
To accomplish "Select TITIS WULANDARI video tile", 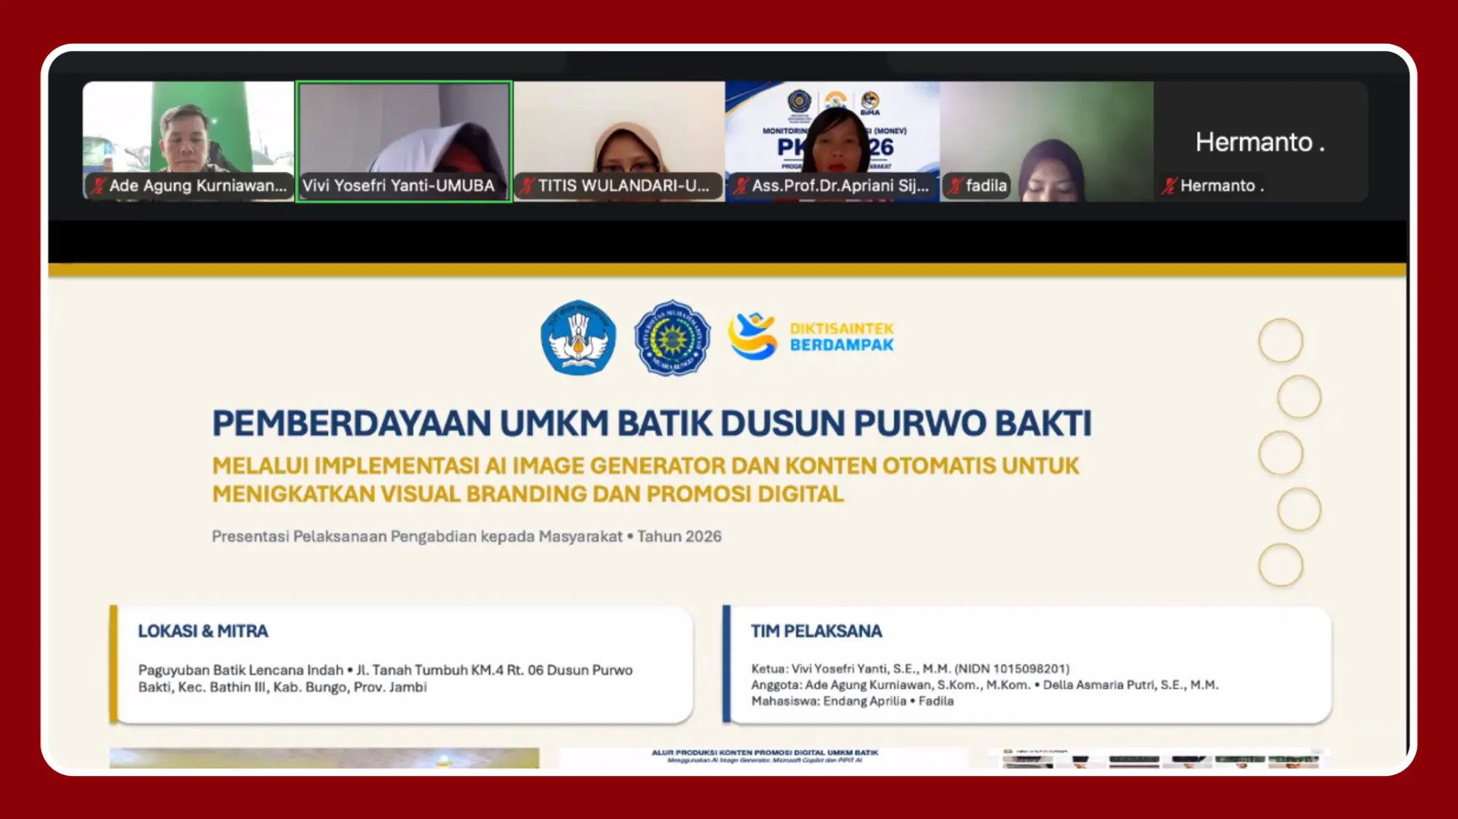I will [x=619, y=141].
